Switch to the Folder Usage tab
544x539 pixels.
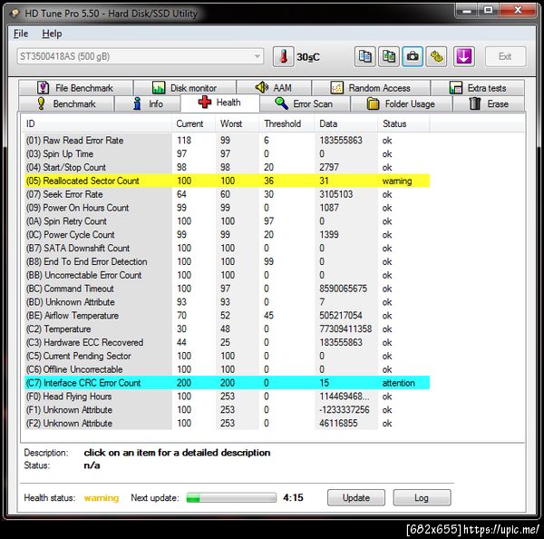[x=401, y=103]
